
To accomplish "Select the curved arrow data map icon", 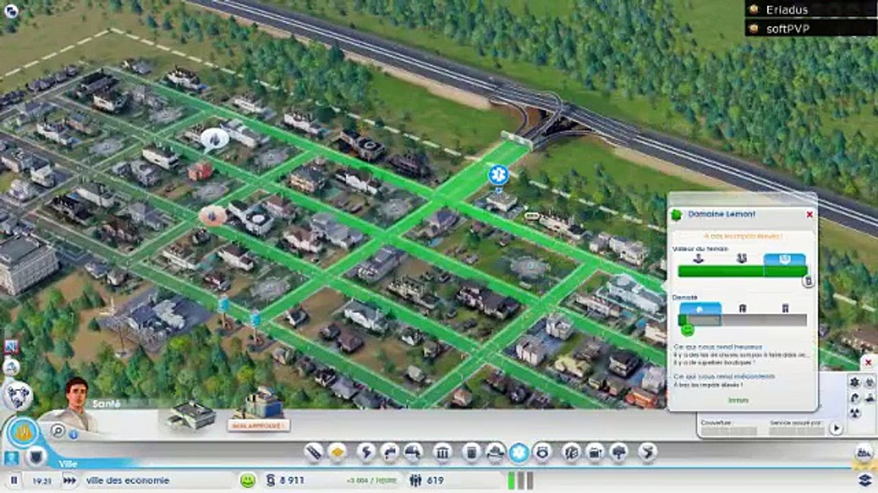I will (855, 397).
